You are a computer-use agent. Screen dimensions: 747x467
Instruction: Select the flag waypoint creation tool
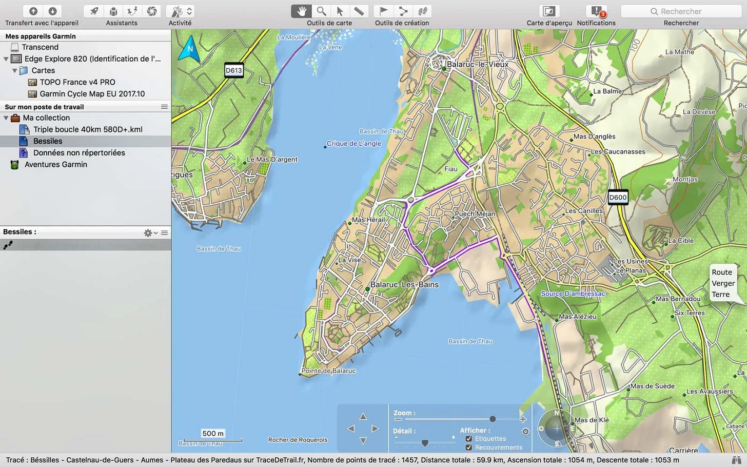pyautogui.click(x=383, y=11)
